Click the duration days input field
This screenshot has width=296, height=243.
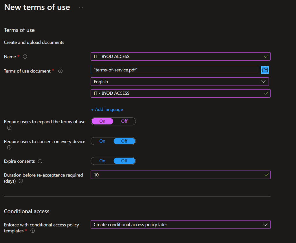coord(177,175)
